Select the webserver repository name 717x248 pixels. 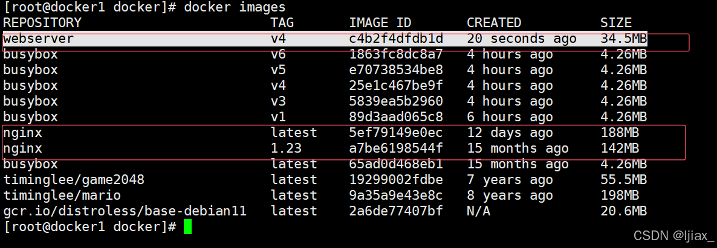pos(39,39)
